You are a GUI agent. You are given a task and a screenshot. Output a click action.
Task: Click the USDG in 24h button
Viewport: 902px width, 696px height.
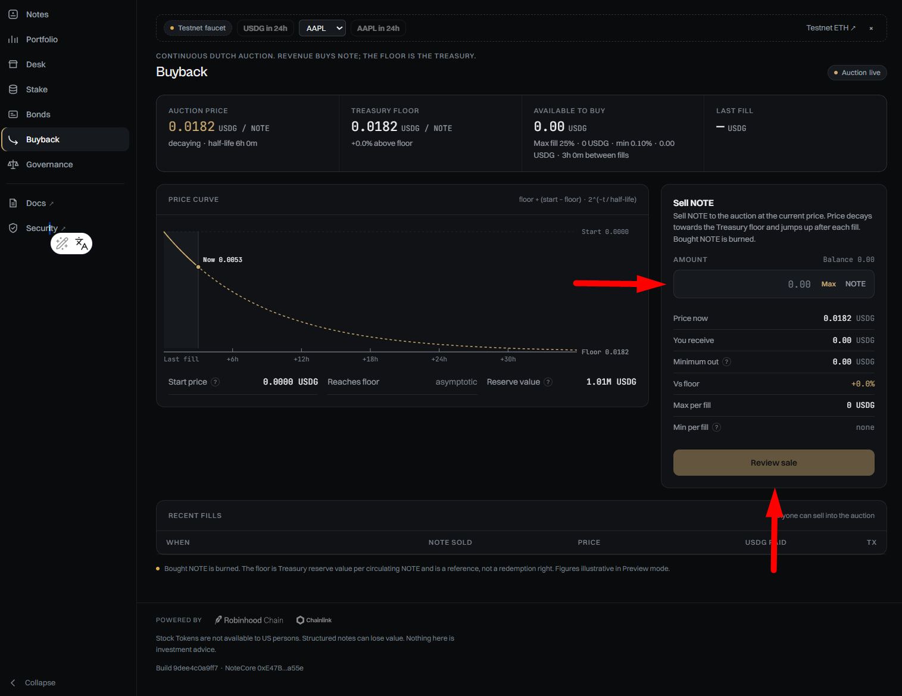[x=265, y=28]
